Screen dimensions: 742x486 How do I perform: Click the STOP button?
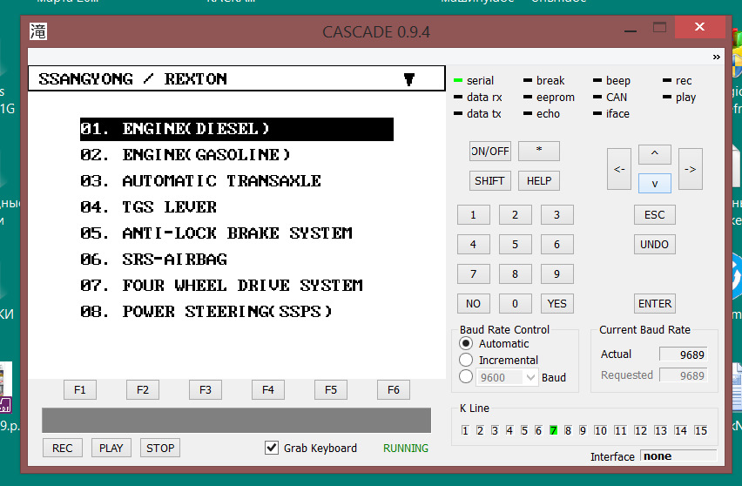(160, 449)
